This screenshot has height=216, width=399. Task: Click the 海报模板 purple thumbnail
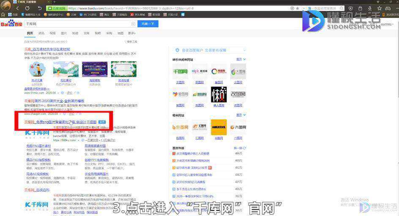coord(95,69)
